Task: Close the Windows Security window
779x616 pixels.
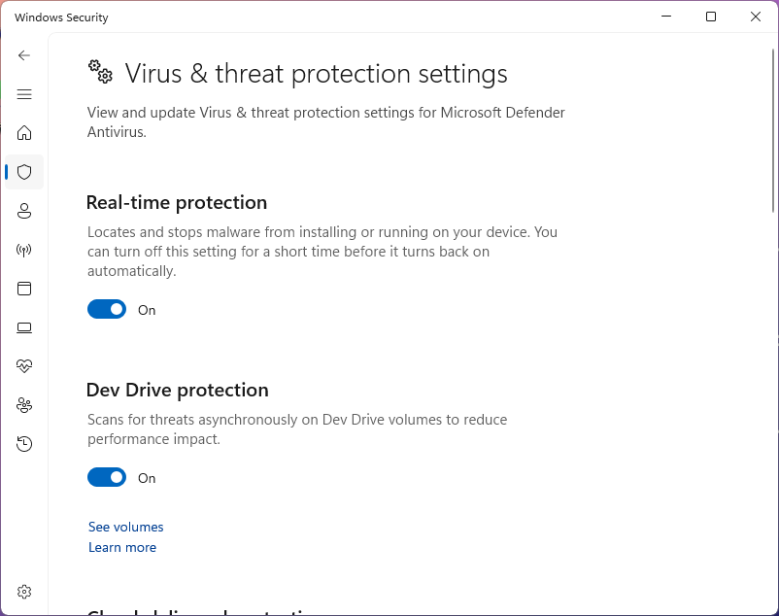Action: click(756, 17)
